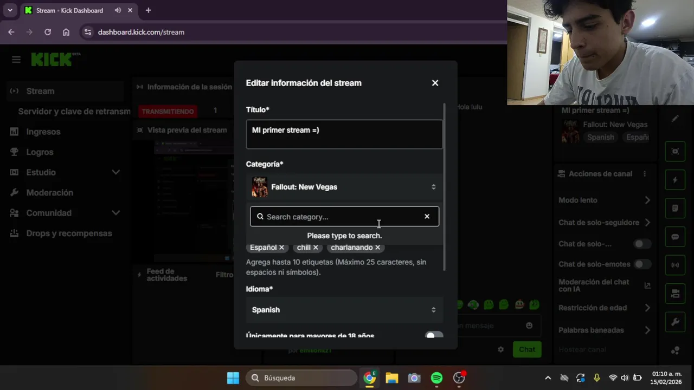Viewport: 694px width, 390px height.
Task: Open Moderación del chat con IA link
Action: (647, 285)
